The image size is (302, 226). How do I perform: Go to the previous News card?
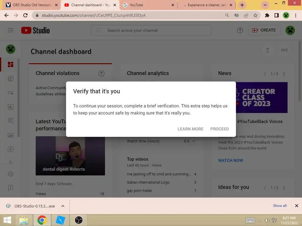(x=265, y=74)
